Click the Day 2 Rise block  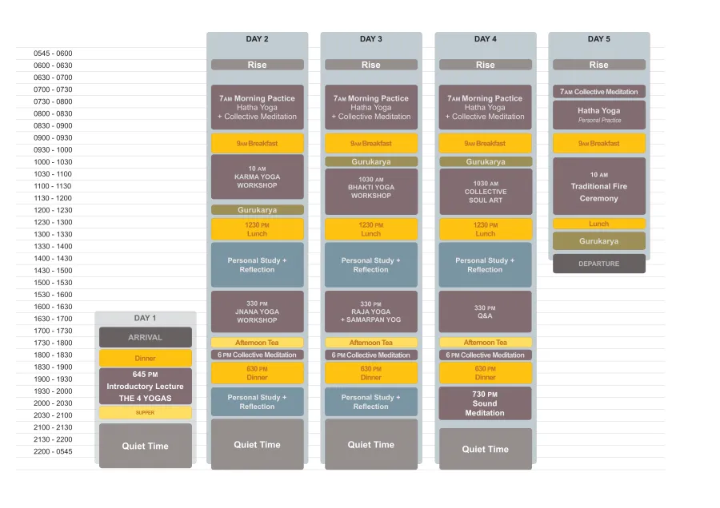(x=257, y=65)
